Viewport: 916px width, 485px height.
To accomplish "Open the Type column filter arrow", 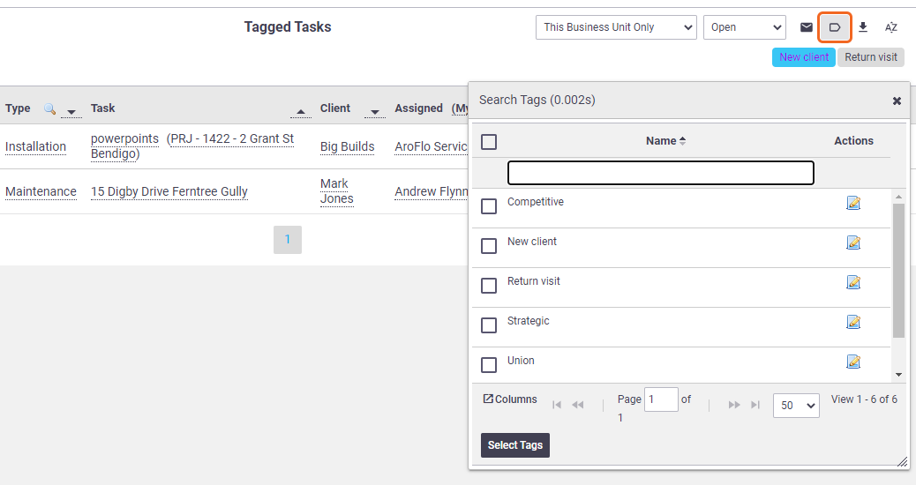I will 71,111.
